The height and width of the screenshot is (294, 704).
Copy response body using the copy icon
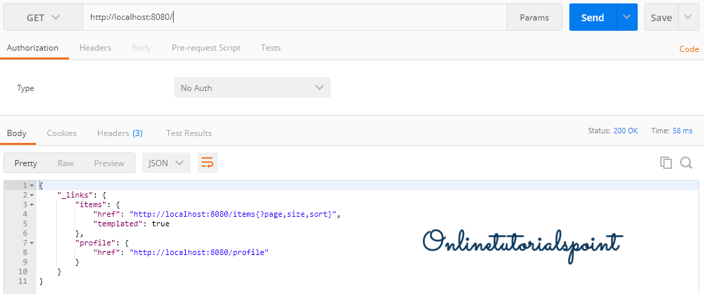pos(665,163)
